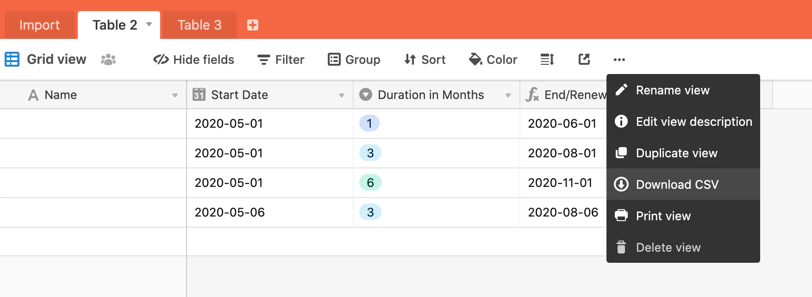Click the grid view icon

12,59
